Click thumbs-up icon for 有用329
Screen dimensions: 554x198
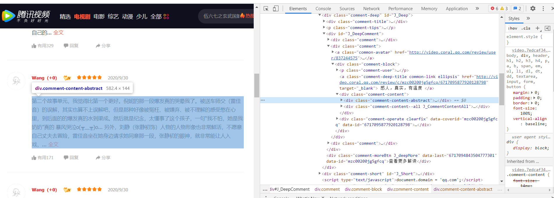pos(34,46)
